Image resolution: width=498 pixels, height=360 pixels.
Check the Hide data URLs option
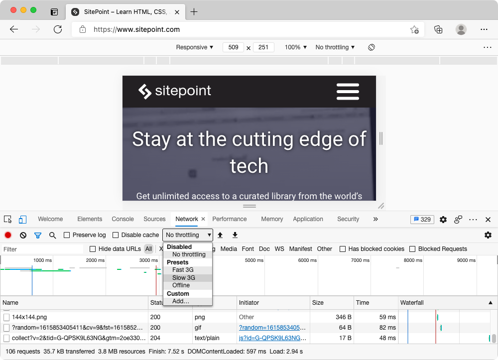point(92,249)
